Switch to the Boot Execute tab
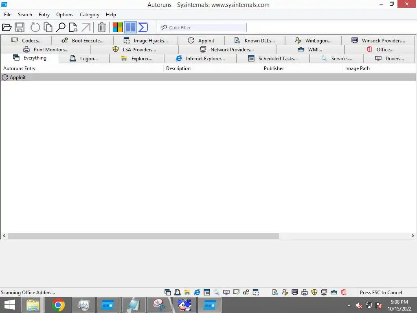Screen dimensions: 417x313 83,40
